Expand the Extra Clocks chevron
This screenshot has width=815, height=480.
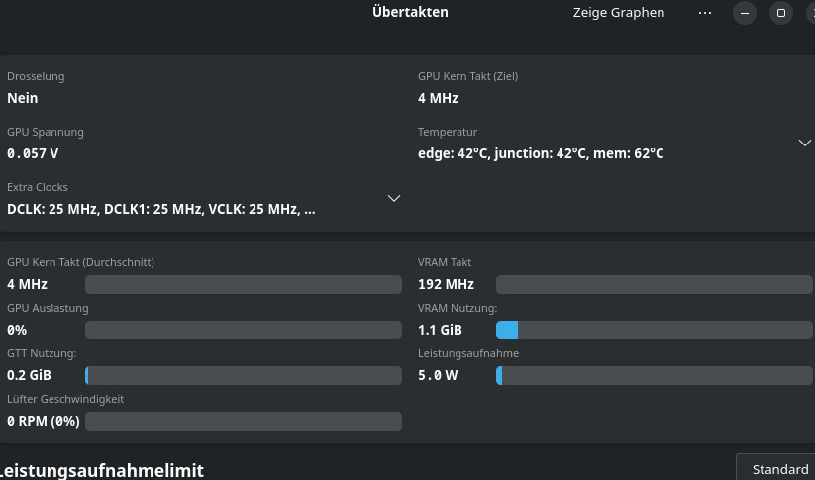(394, 198)
